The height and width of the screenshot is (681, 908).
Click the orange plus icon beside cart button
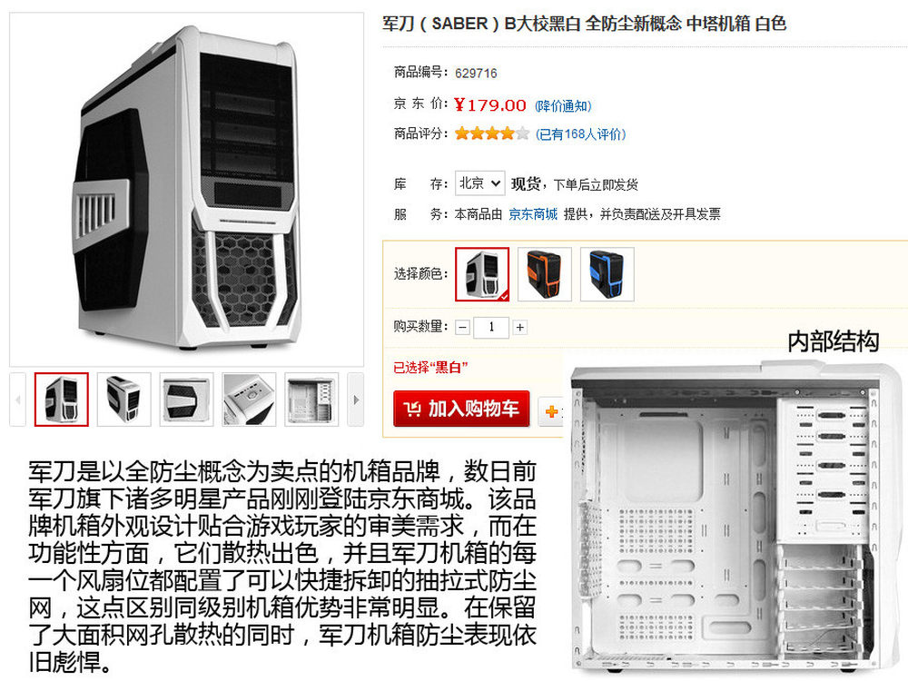(x=551, y=411)
